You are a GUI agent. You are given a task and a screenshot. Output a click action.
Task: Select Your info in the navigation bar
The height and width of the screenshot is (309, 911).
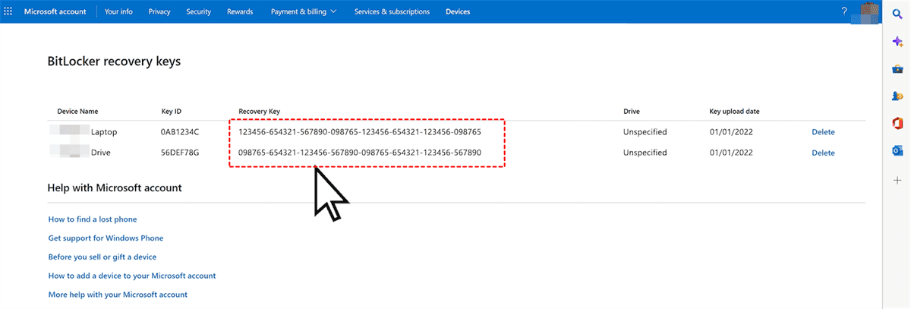pyautogui.click(x=119, y=11)
